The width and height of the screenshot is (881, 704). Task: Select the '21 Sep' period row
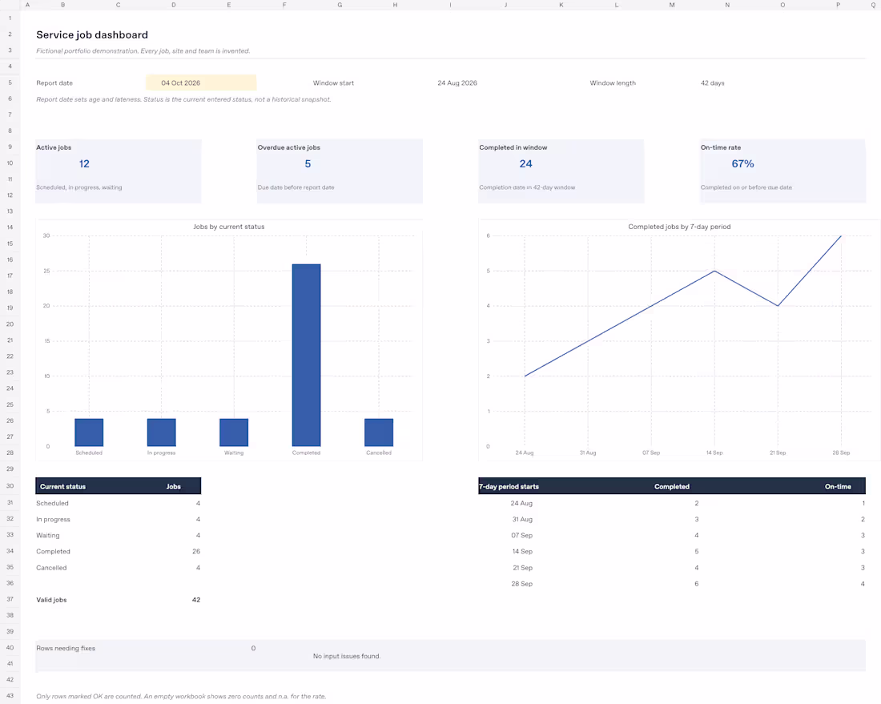pos(672,568)
